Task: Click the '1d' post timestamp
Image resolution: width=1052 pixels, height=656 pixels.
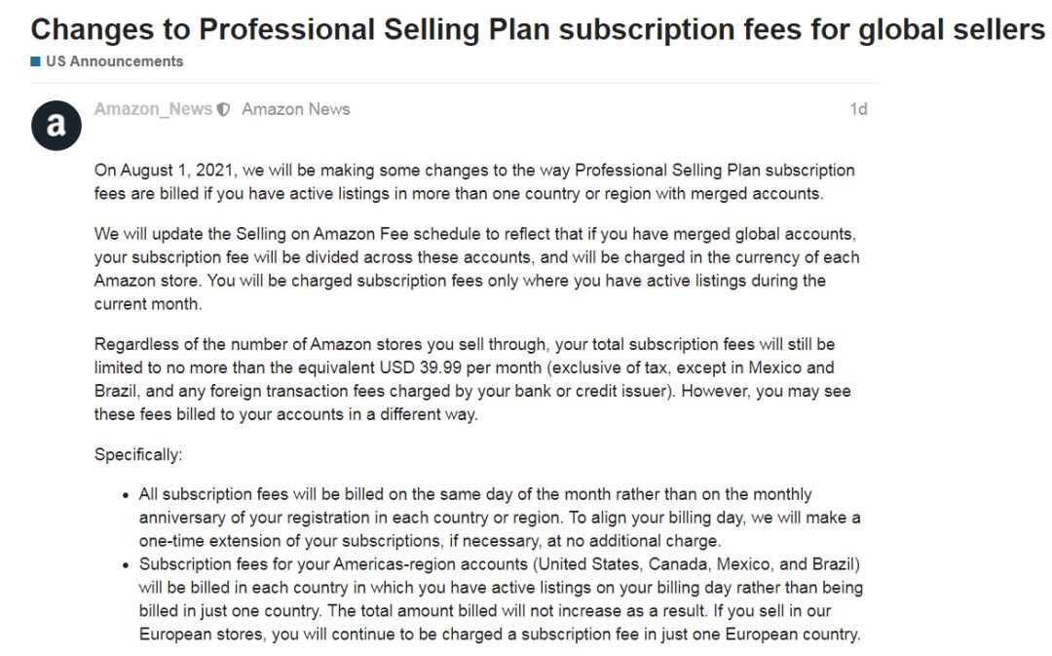Action: 858,109
